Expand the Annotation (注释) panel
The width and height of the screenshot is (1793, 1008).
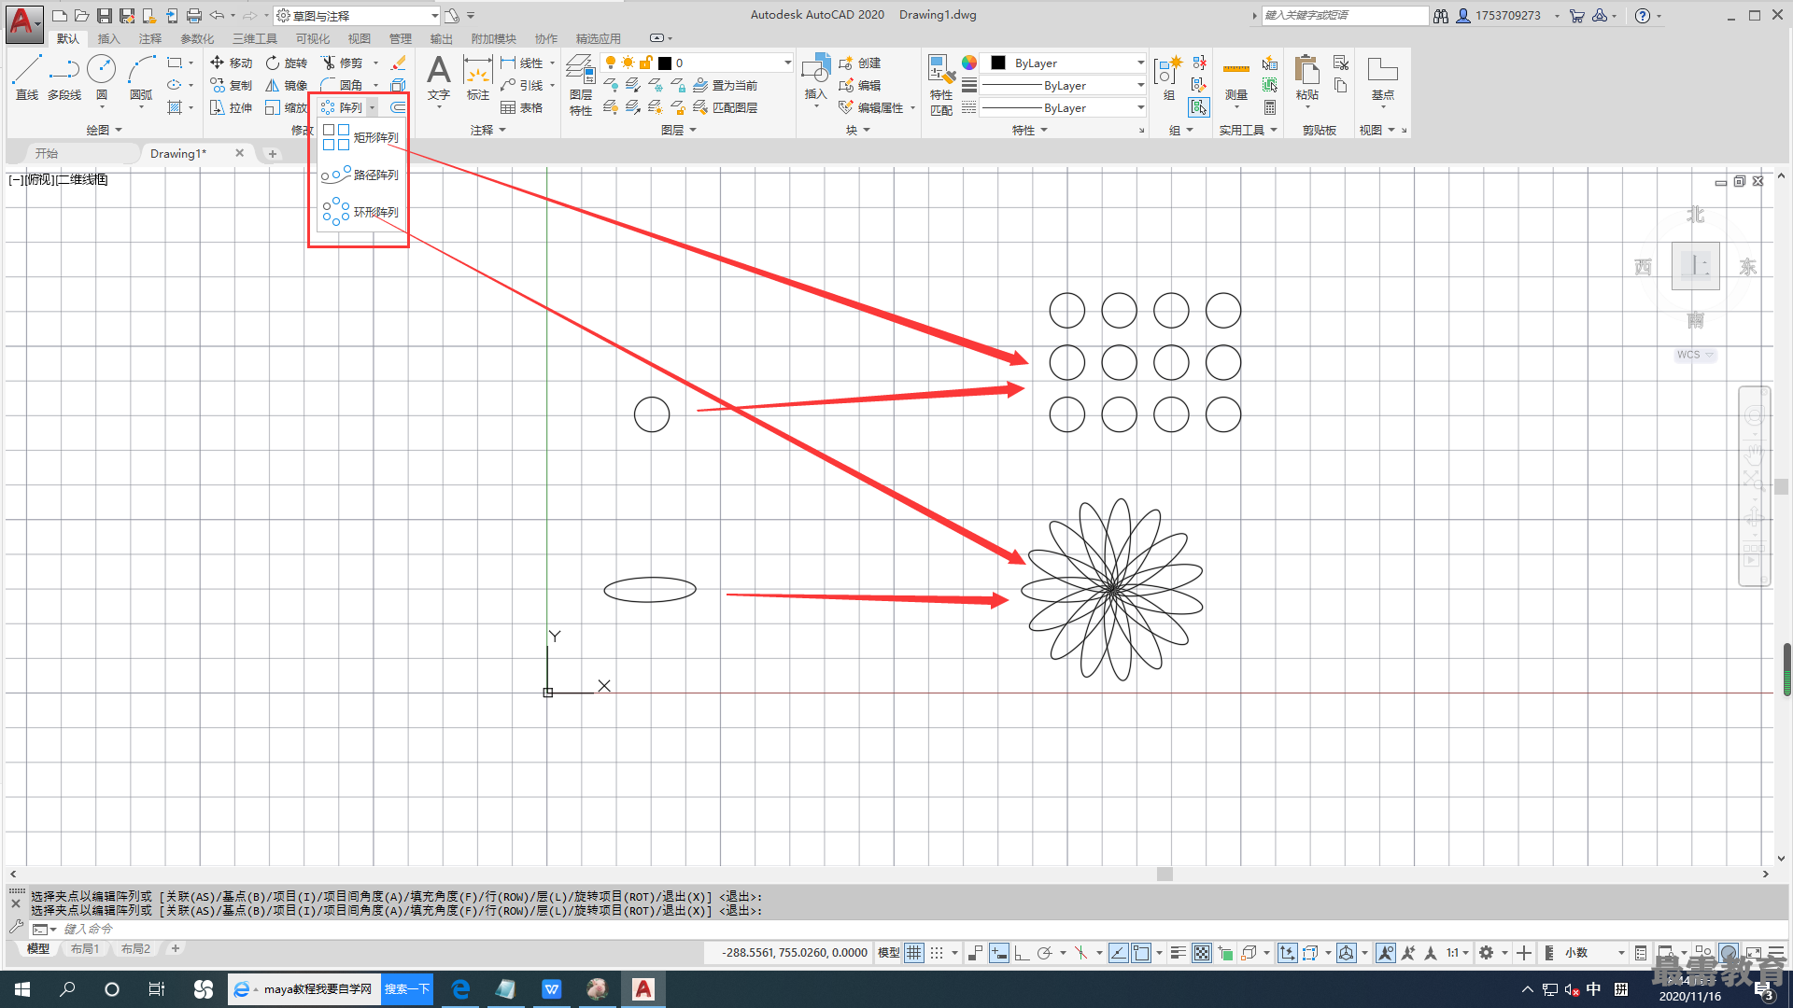coord(487,130)
